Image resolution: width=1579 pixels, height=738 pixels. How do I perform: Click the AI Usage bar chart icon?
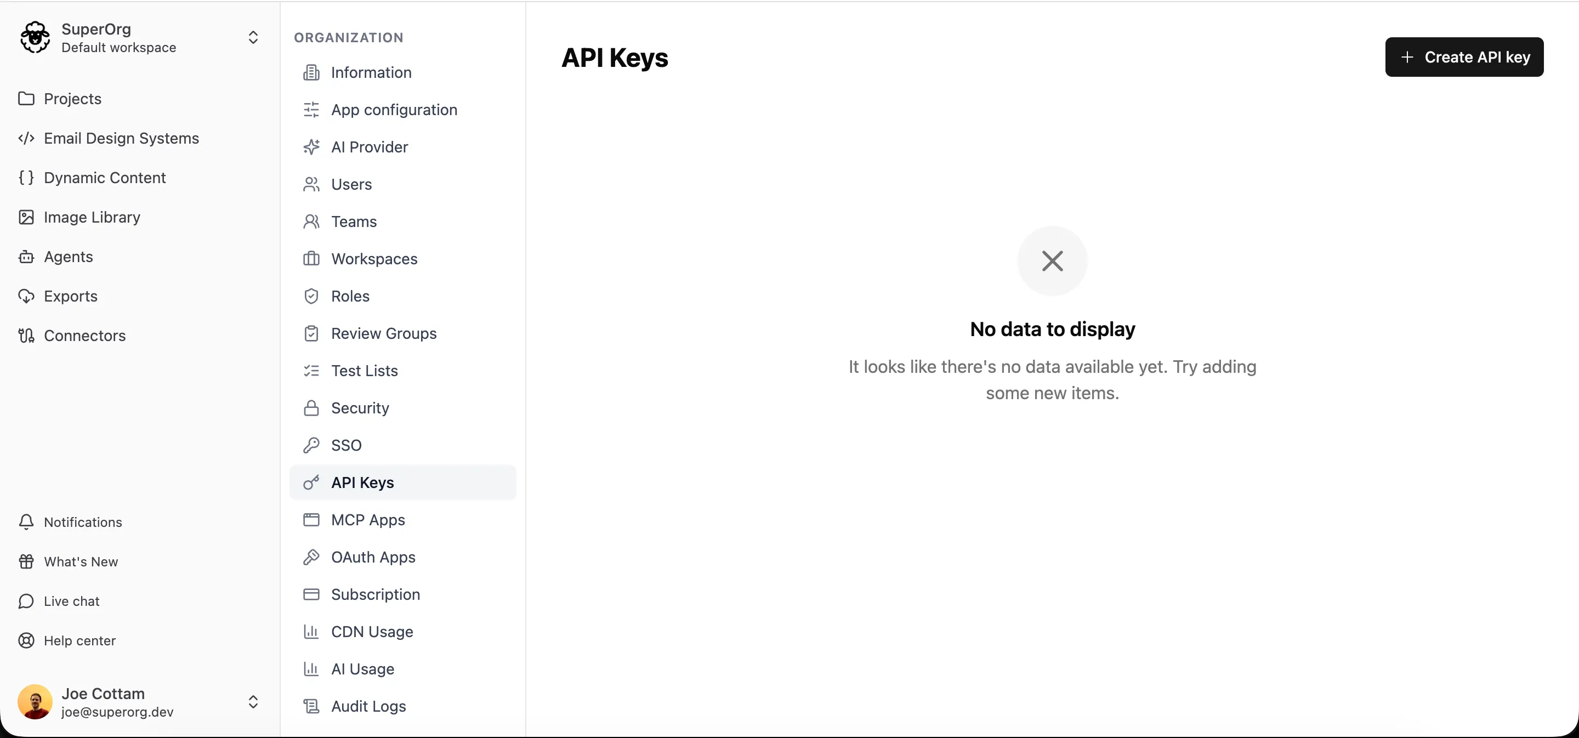pos(311,669)
